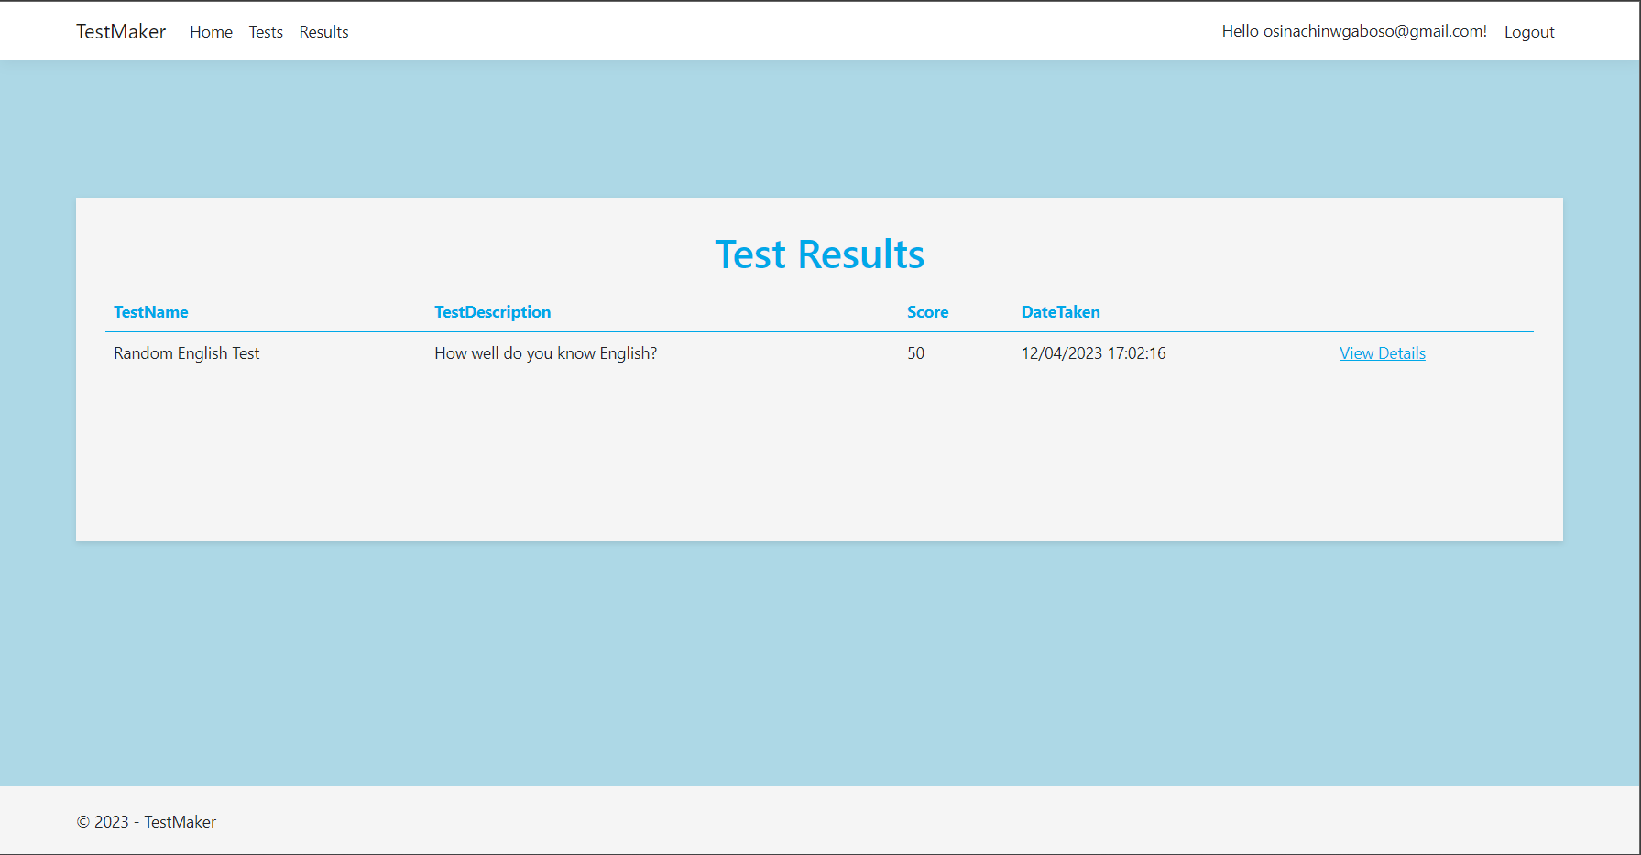
Task: Open the Home navigation menu item
Action: pos(211,31)
